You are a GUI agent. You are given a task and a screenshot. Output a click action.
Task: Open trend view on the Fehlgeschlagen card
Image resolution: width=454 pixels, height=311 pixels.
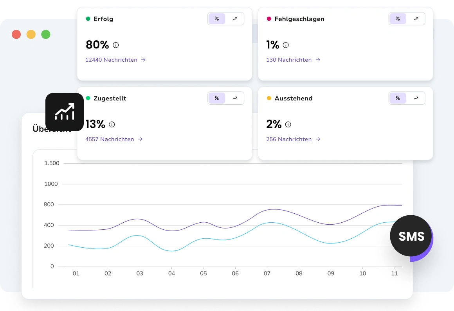[416, 18]
